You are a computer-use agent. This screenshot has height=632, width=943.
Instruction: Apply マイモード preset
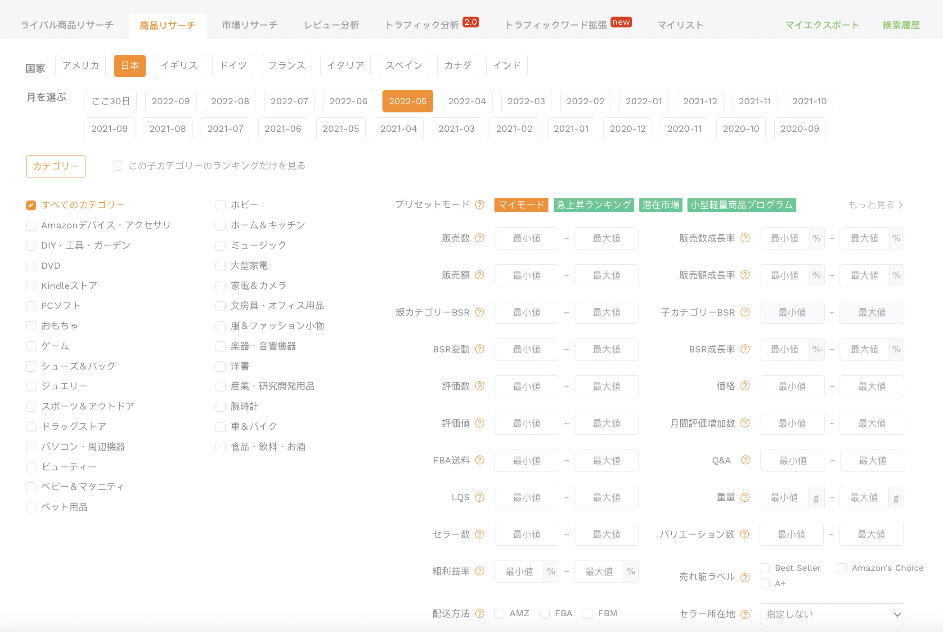coord(521,205)
